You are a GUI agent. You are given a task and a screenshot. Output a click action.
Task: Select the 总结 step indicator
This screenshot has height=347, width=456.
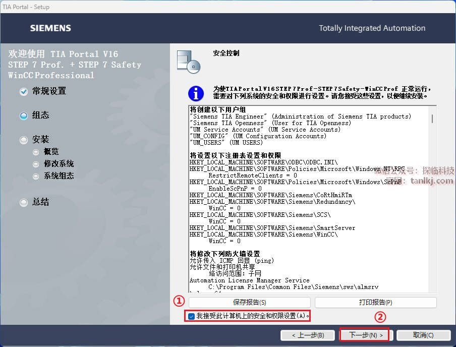pos(24,202)
